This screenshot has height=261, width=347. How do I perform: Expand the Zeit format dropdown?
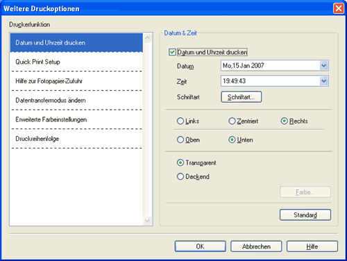(x=324, y=81)
